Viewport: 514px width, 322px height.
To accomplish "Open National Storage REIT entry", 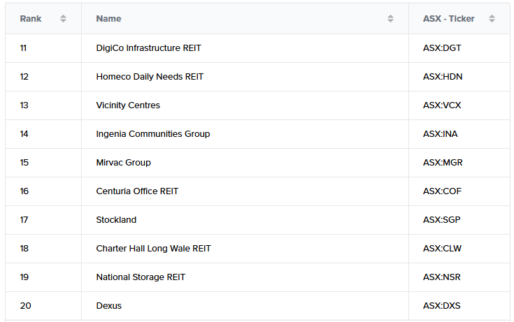I will 141,277.
